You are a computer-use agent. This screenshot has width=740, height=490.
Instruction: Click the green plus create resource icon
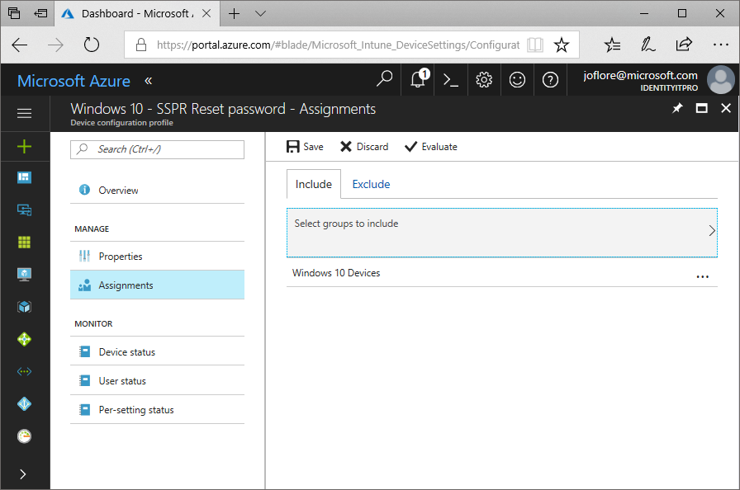coord(24,147)
